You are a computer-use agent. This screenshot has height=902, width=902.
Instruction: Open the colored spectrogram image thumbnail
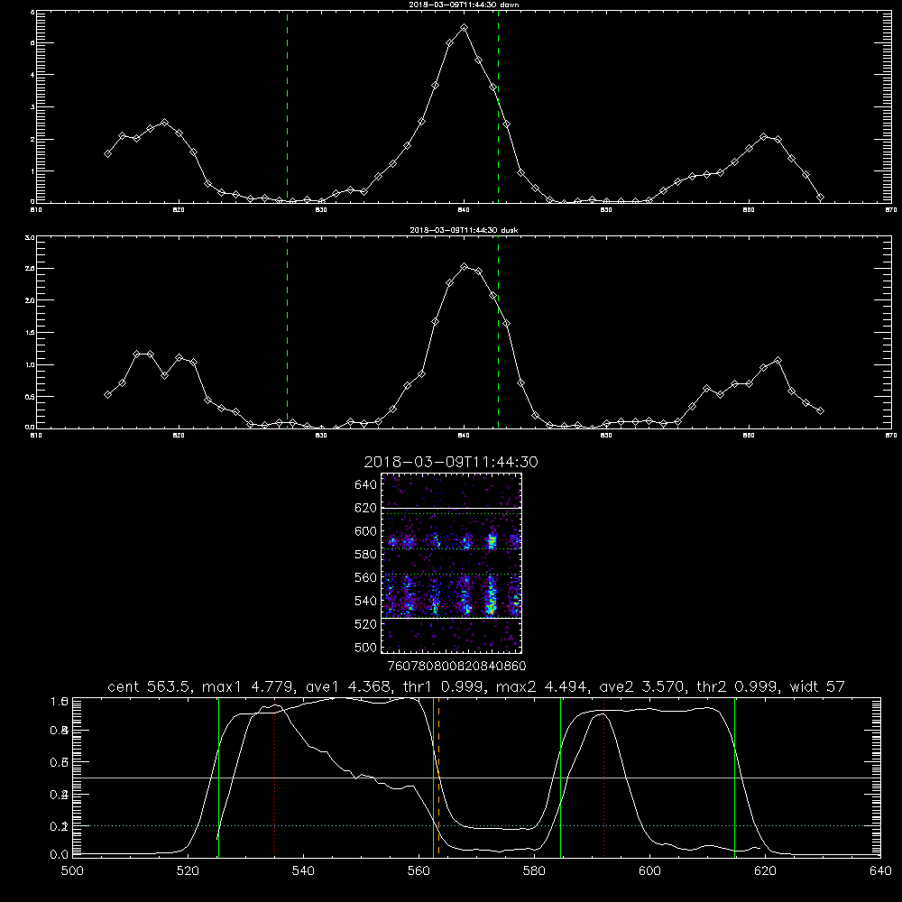click(x=452, y=563)
